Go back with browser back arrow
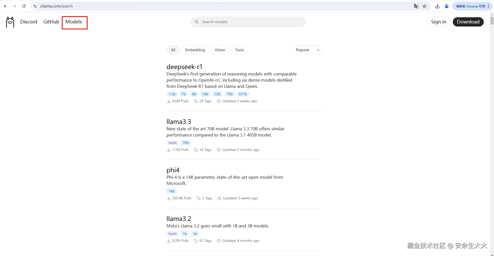 click(x=5, y=6)
